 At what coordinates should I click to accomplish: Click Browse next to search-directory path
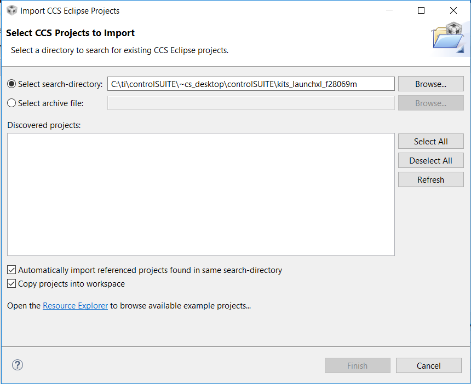pyautogui.click(x=430, y=84)
